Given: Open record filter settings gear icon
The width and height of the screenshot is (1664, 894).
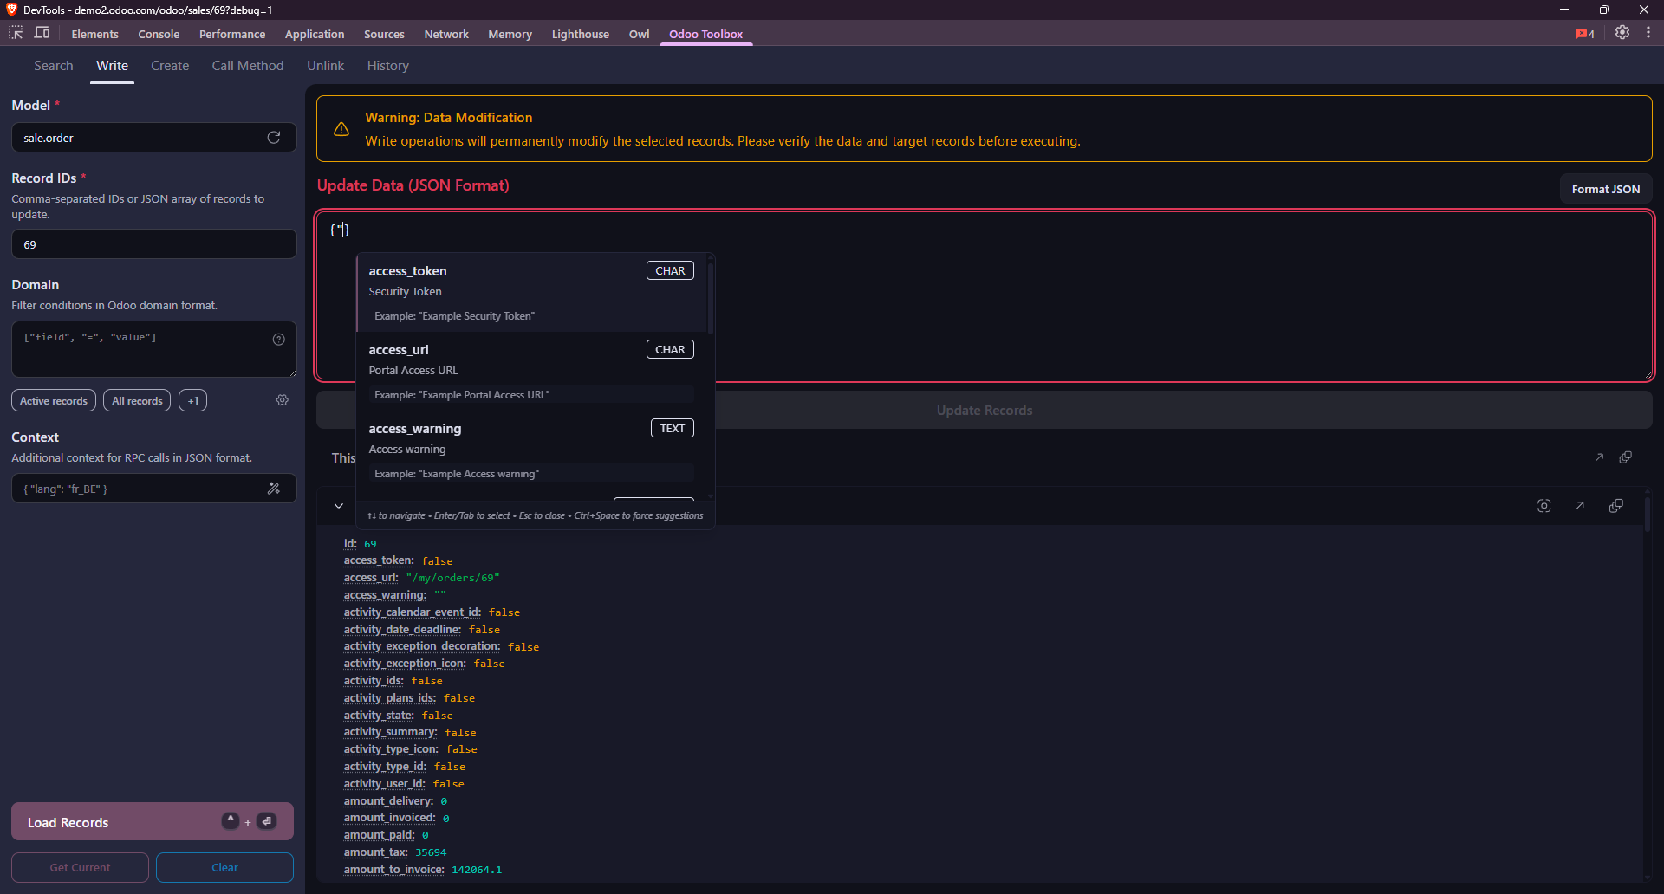Looking at the screenshot, I should 282,400.
